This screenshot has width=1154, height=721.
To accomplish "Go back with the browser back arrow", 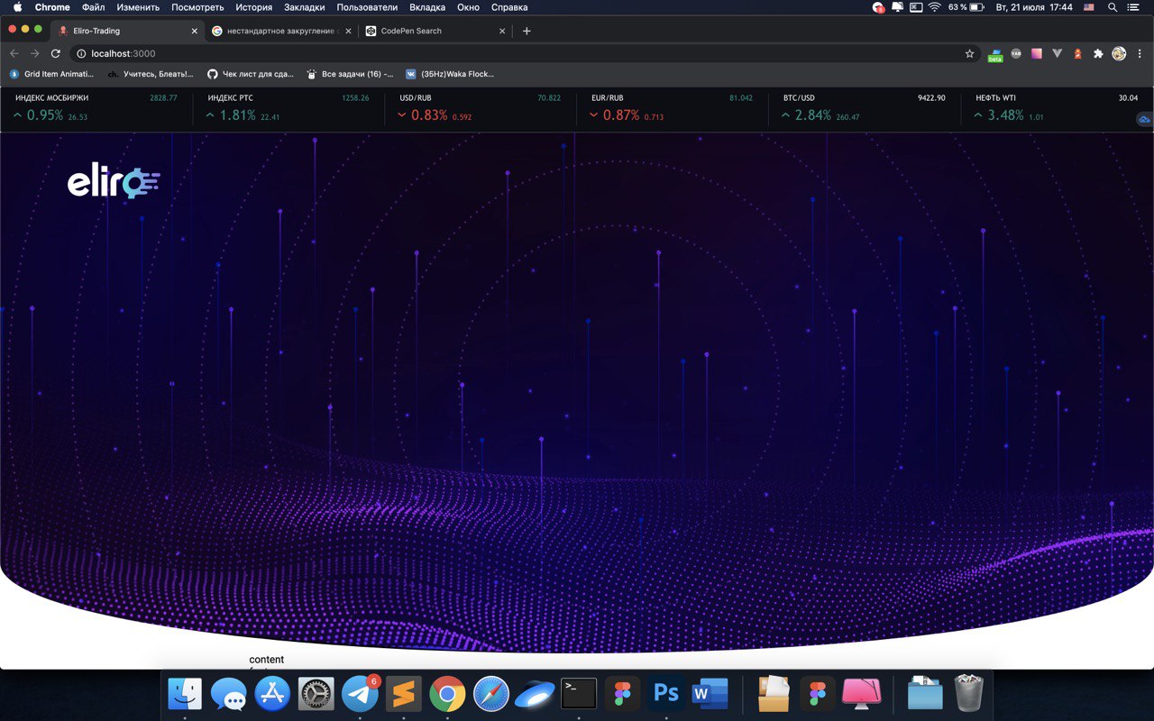I will 14,54.
